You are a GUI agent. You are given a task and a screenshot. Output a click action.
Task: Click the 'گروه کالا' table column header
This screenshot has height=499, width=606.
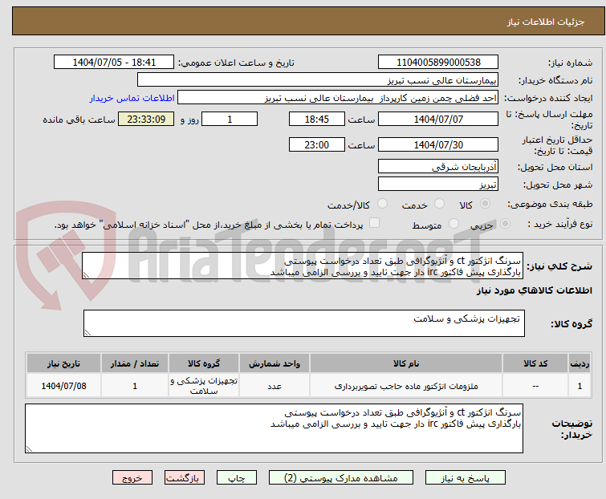tap(204, 363)
